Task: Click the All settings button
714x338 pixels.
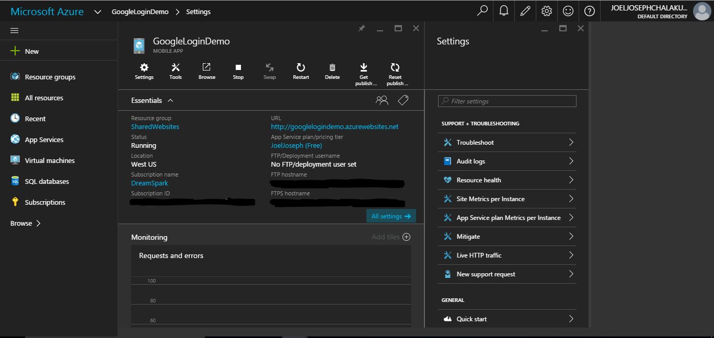Action: 391,216
